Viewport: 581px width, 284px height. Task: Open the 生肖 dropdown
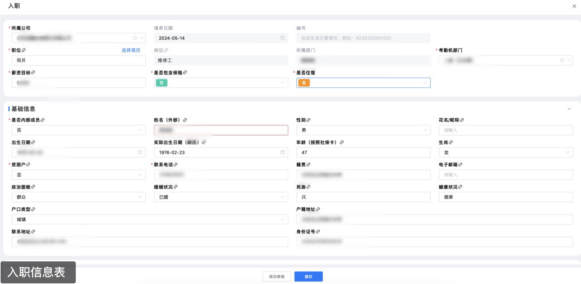[506, 152]
